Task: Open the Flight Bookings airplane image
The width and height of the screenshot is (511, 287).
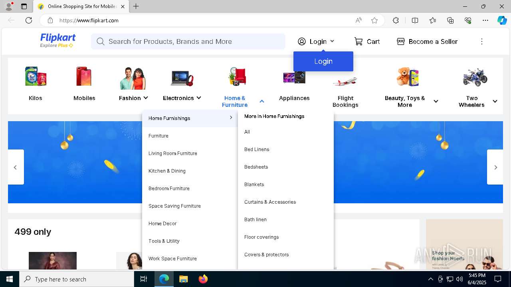Action: (345, 81)
